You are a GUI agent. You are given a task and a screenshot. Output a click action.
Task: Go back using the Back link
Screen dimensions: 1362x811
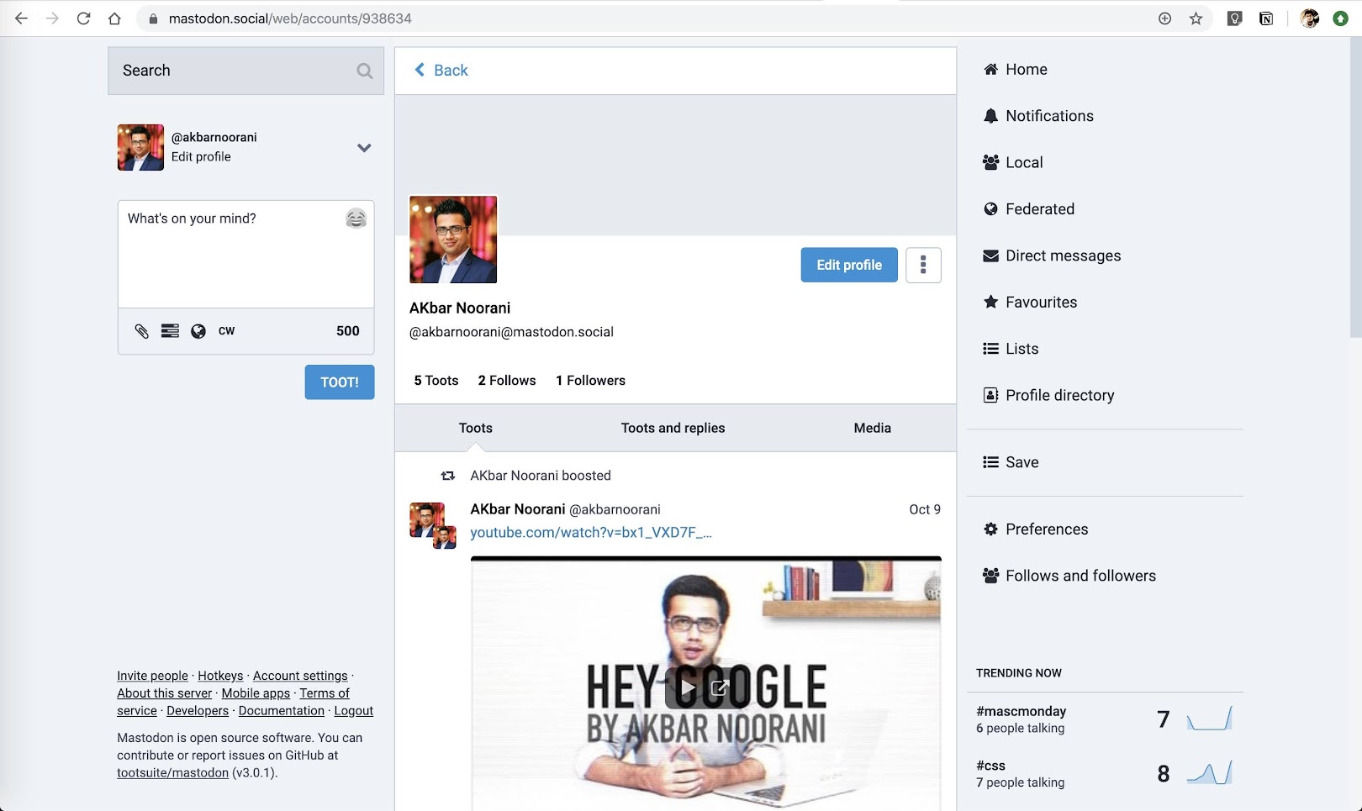point(441,71)
